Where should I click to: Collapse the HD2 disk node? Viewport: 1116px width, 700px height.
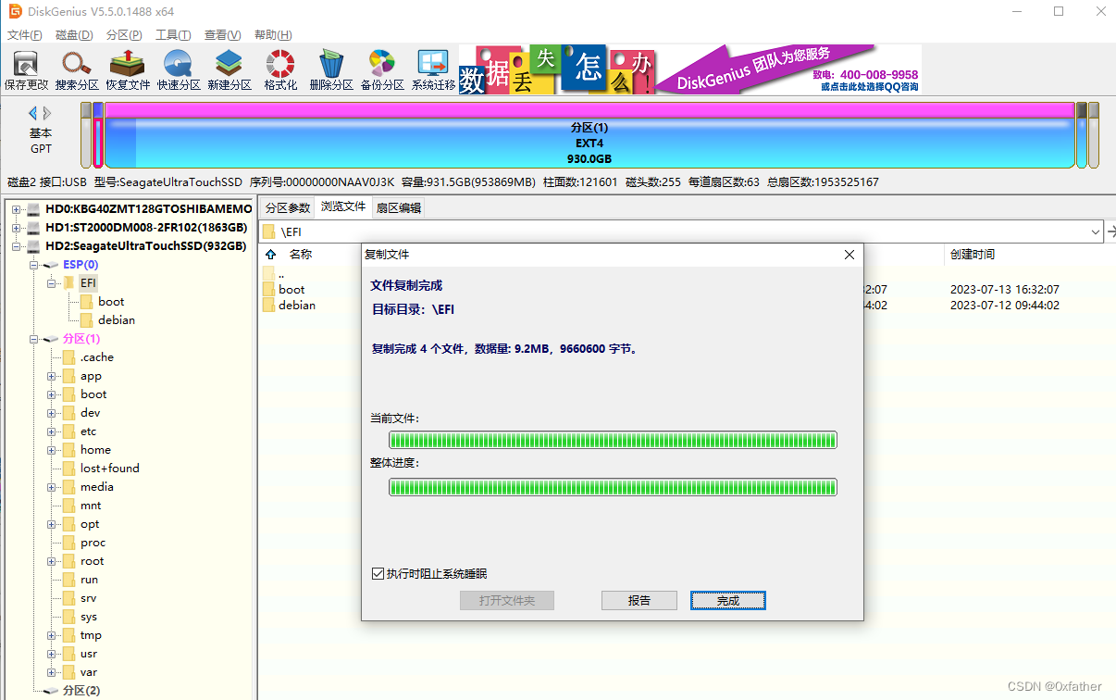16,246
